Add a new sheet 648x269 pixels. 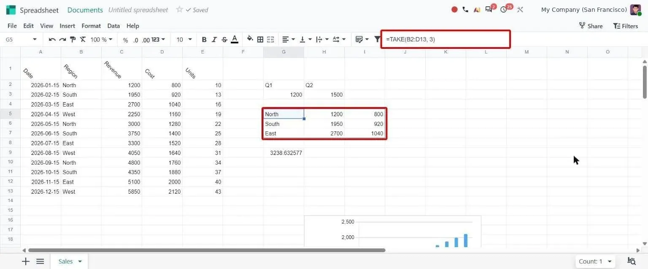26,261
